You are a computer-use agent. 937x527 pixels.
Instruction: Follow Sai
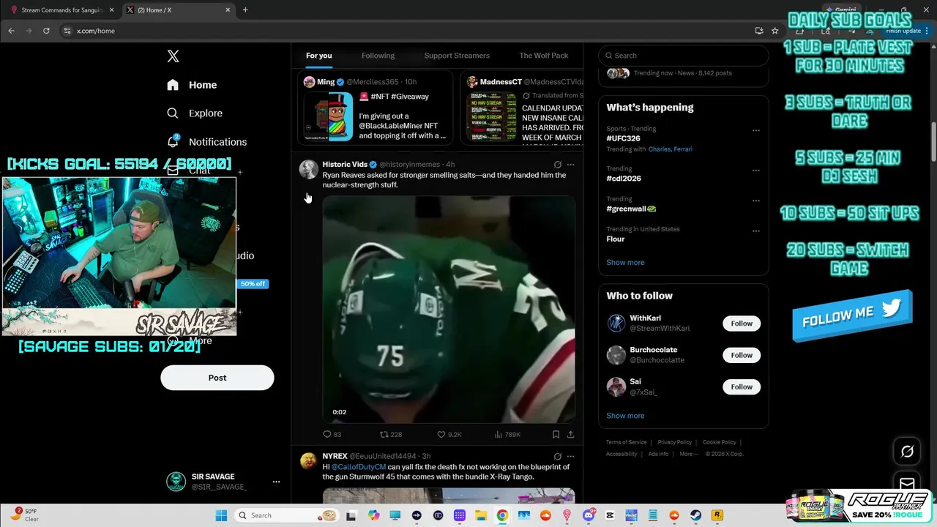742,386
